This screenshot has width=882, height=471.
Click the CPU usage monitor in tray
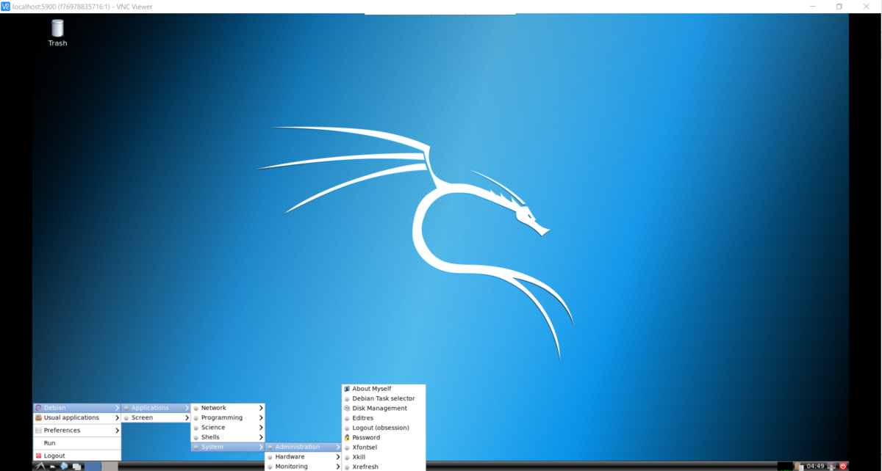coord(785,467)
